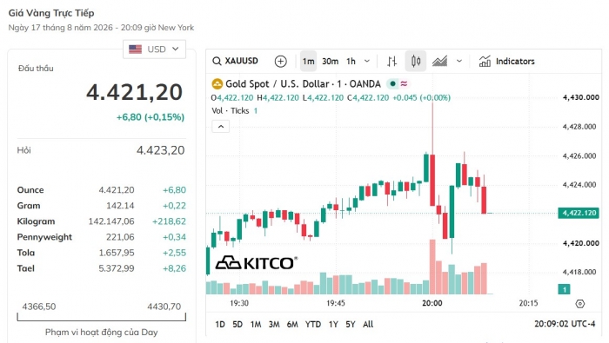
Task: Switch to the 30m interval
Action: click(x=330, y=62)
